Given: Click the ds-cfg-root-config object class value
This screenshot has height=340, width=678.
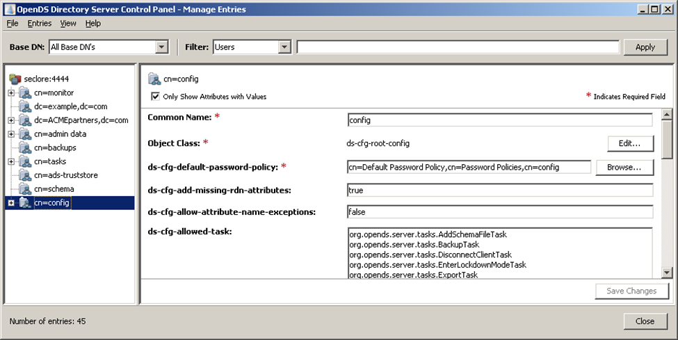Looking at the screenshot, I should 378,143.
